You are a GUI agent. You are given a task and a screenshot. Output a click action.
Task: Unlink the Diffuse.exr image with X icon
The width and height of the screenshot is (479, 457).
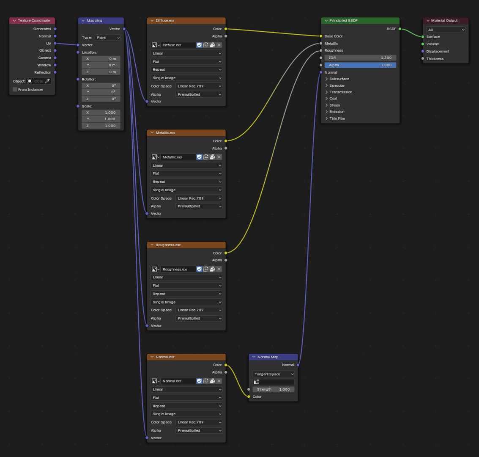pyautogui.click(x=219, y=45)
